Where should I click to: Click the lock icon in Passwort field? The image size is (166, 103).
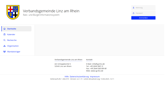click(134, 13)
